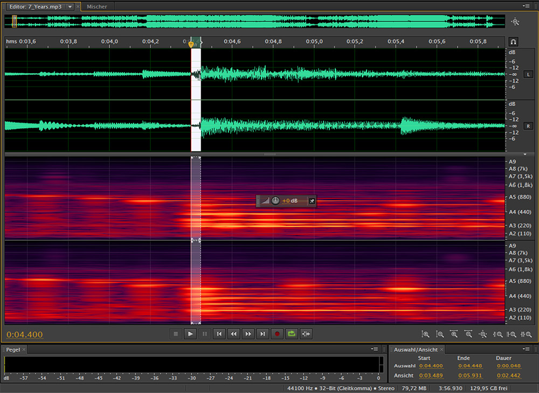This screenshot has height=393, width=539.
Task: Switch to the Mischer tab
Action: click(97, 6)
